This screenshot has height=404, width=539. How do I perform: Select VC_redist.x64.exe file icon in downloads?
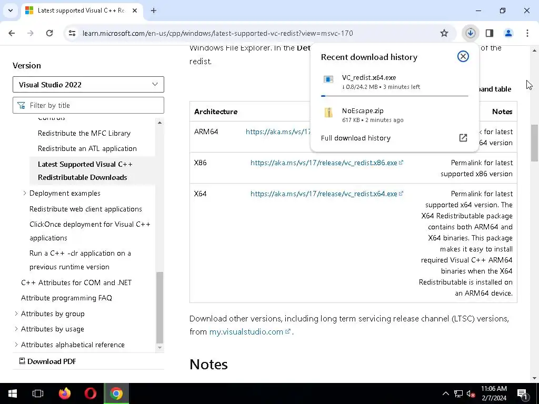click(328, 80)
